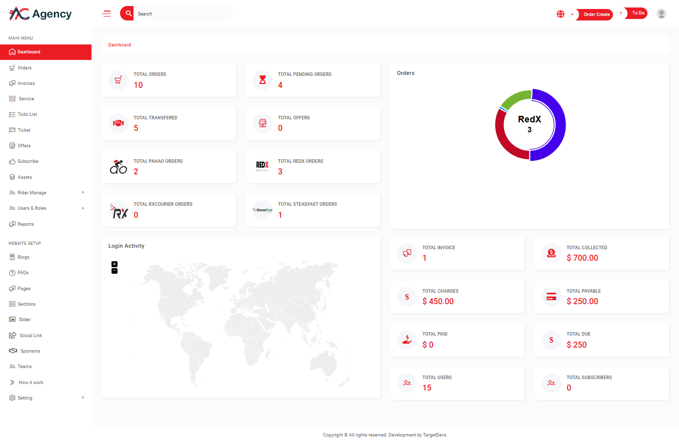Go to Todo List in sidebar

point(27,114)
